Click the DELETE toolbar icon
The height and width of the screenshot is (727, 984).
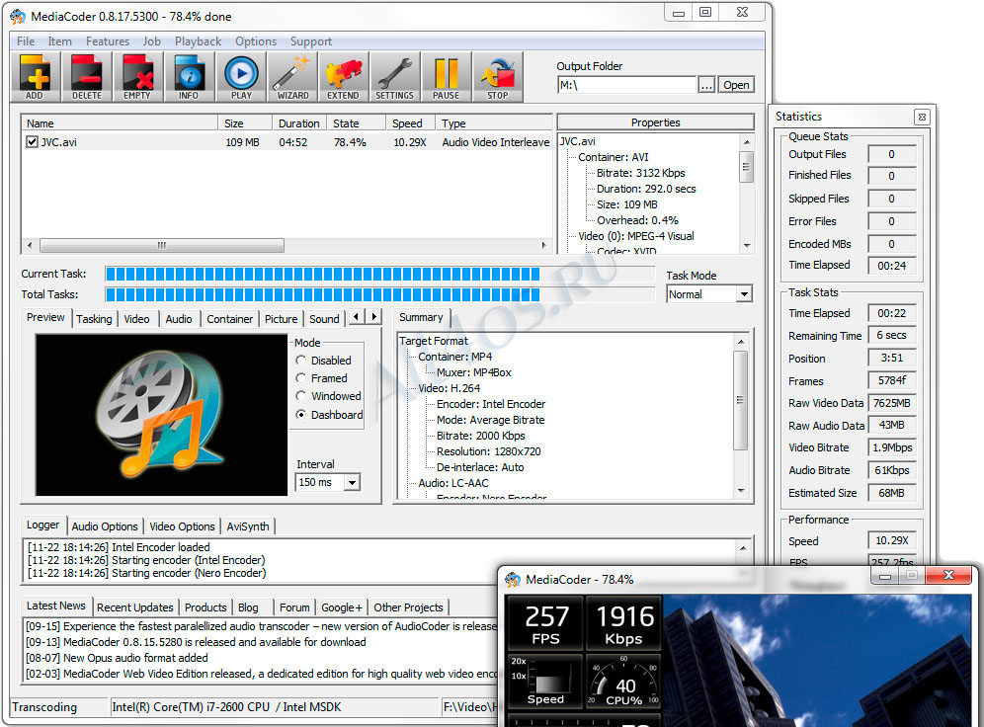coord(87,76)
